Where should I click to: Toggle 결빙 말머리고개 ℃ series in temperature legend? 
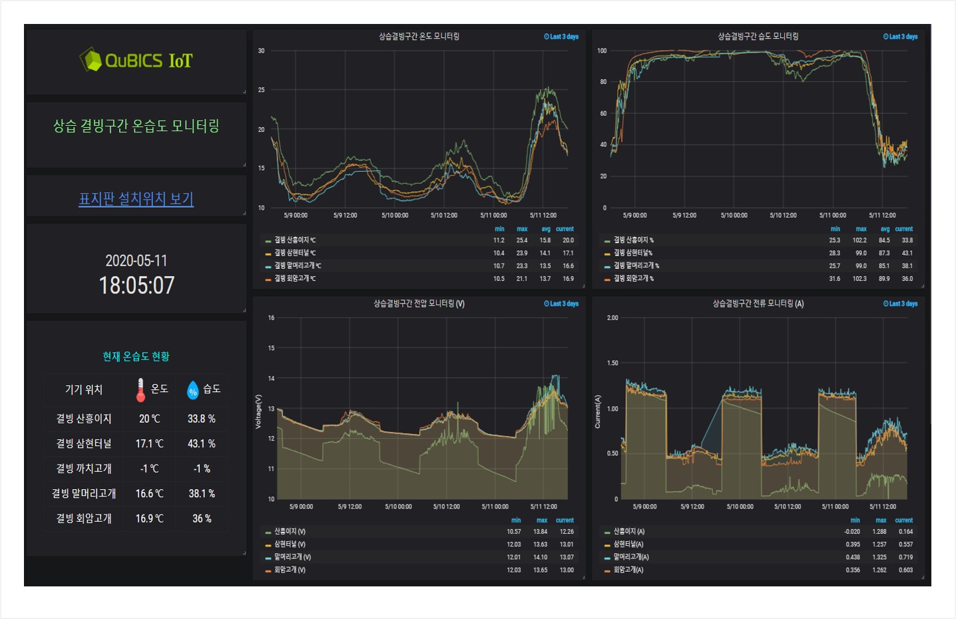298,266
